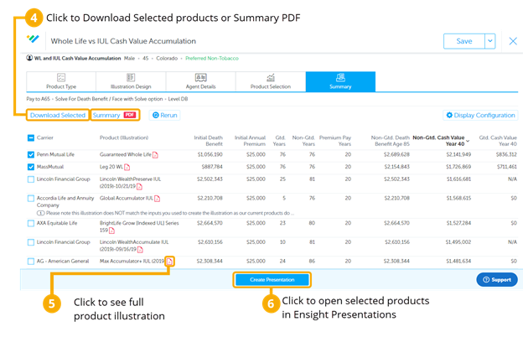This screenshot has height=337, width=523.
Task: Click the info icon on Accordia note
Action: pos(40,213)
